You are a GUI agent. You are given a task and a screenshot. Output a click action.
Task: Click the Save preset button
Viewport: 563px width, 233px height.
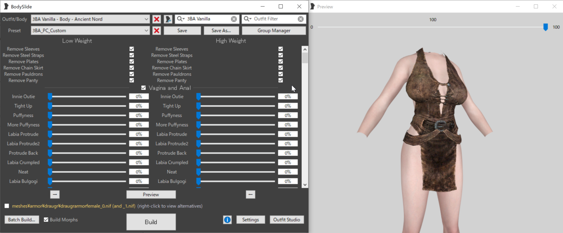click(x=182, y=30)
